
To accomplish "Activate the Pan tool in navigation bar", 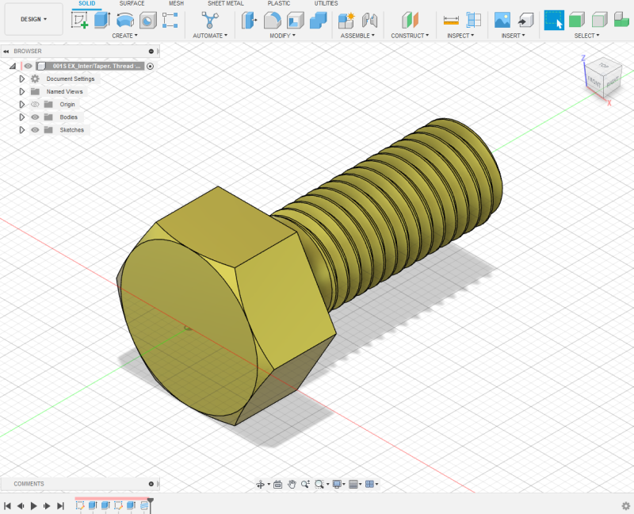I will tap(292, 484).
